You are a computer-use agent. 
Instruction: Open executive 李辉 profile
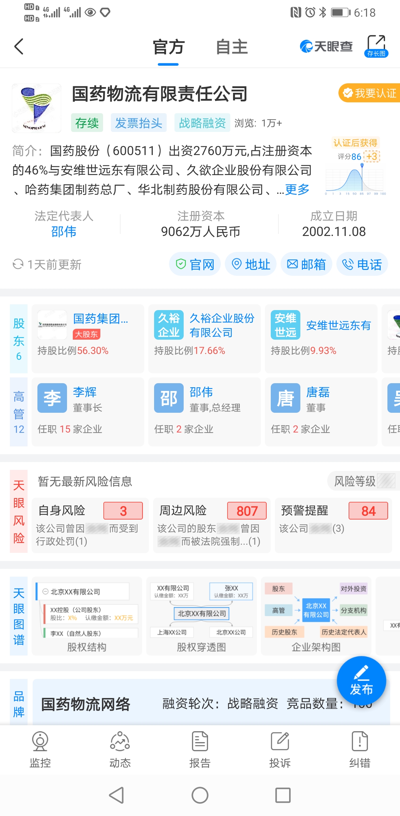(x=88, y=412)
